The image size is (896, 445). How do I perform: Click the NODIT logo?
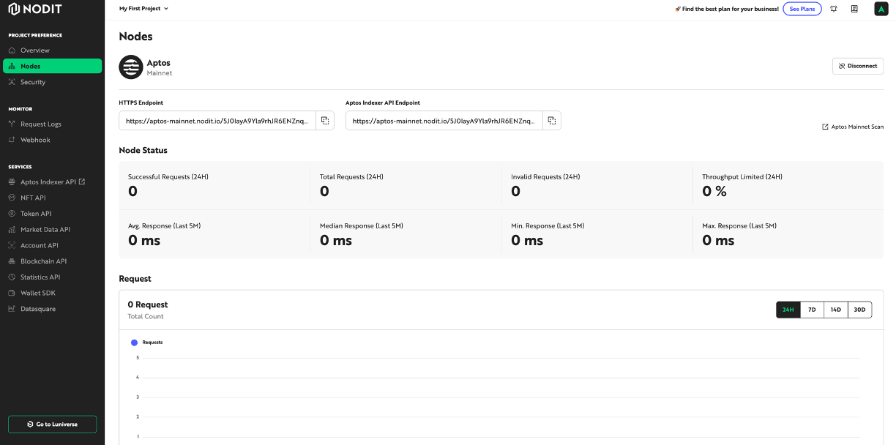pos(35,9)
